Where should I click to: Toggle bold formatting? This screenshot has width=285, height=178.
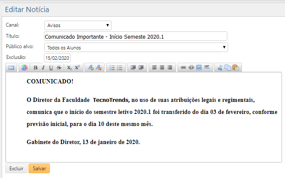(x=36, y=68)
